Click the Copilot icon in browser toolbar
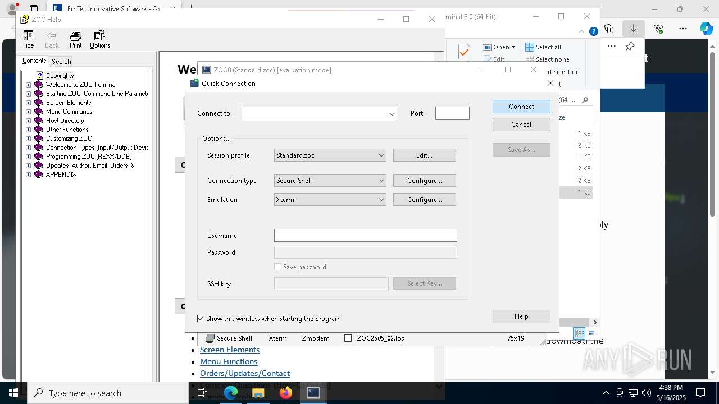This screenshot has width=719, height=404. pos(706,29)
